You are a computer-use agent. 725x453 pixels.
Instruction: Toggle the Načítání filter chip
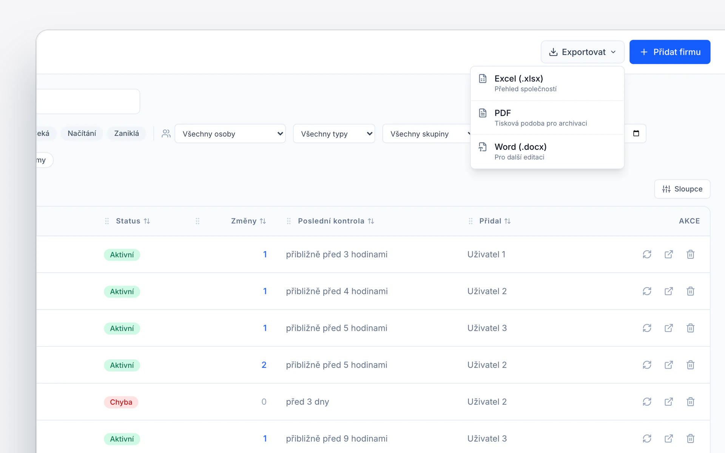tap(82, 133)
